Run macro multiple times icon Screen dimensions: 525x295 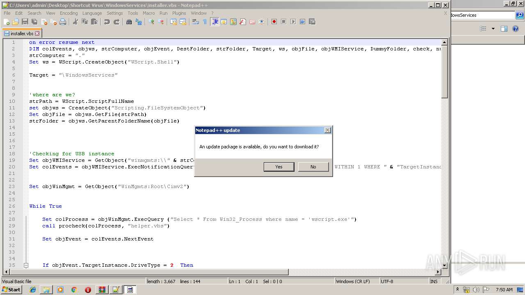click(302, 22)
